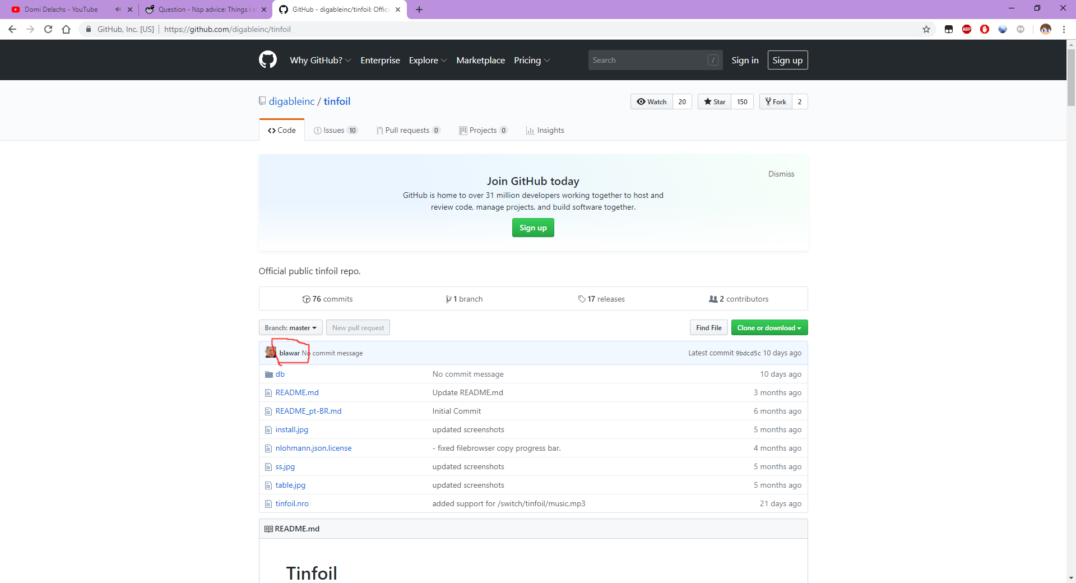Bookmark this page with the star icon
This screenshot has height=583, width=1076.
926,29
